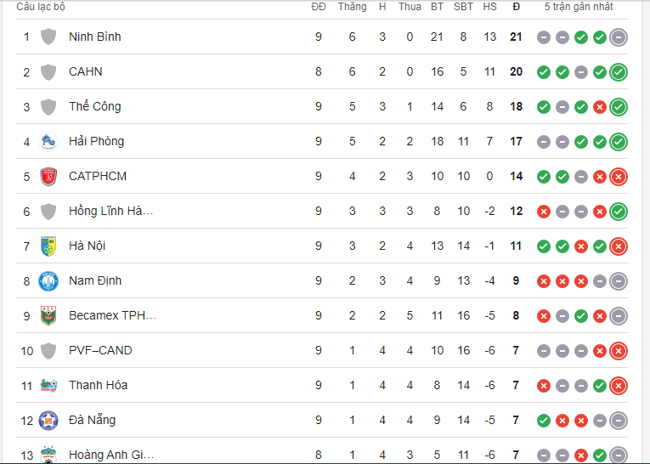
Task: Click the Thắng column header
Action: 352,7
